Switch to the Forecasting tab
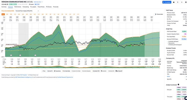The image size is (187, 100). (26, 7)
